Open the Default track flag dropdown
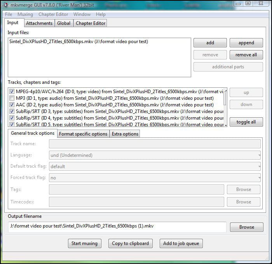This screenshot has width=272, height=264. 155,167
